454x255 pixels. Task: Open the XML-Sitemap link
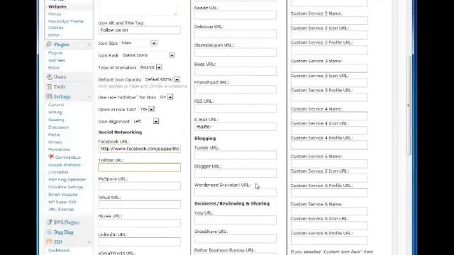(61, 210)
